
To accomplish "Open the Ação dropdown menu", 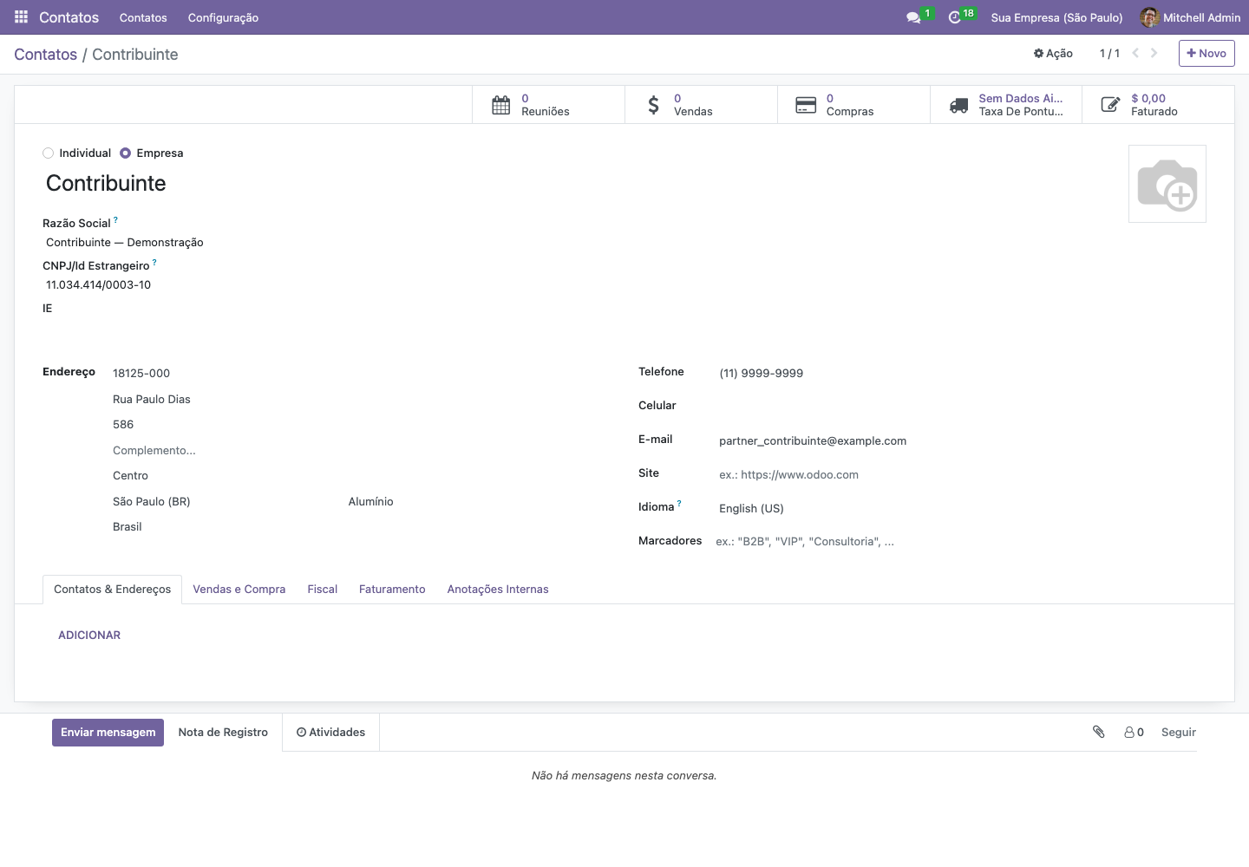I will point(1053,54).
